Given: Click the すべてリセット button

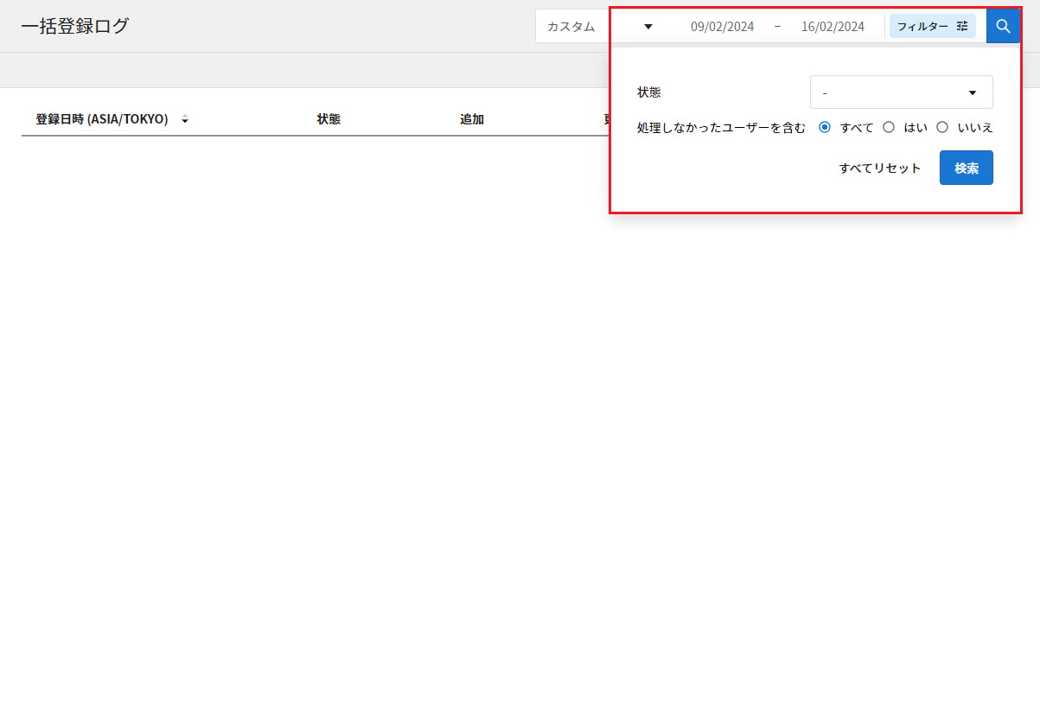Looking at the screenshot, I should 880,168.
